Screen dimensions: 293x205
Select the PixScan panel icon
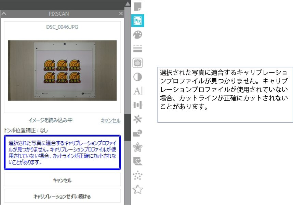(x=138, y=21)
